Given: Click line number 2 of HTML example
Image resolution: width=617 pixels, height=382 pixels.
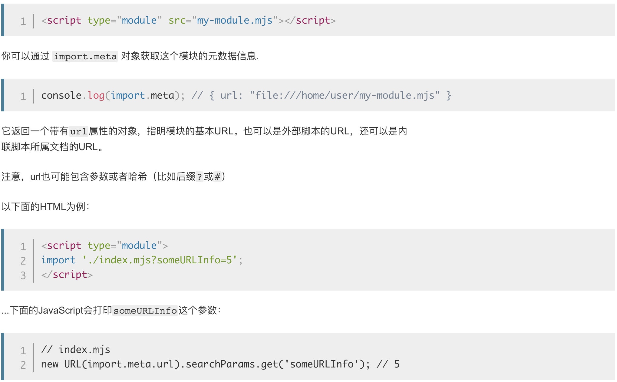Looking at the screenshot, I should coord(23,261).
